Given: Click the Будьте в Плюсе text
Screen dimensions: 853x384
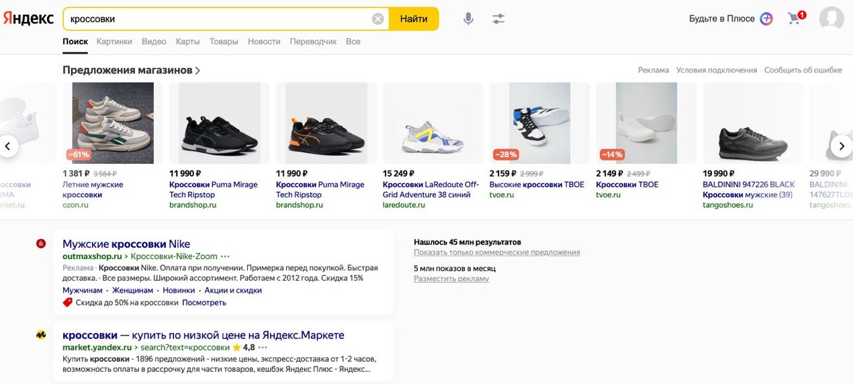Looking at the screenshot, I should [722, 19].
